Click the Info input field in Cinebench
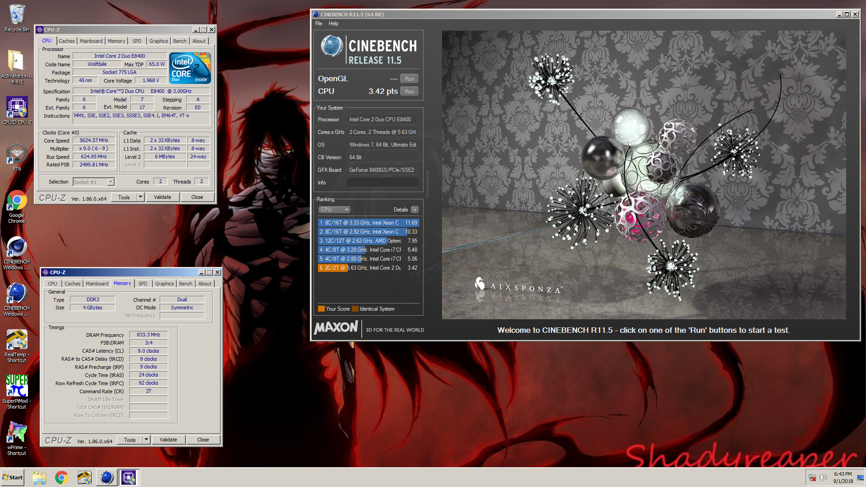The width and height of the screenshot is (866, 487). 382,183
